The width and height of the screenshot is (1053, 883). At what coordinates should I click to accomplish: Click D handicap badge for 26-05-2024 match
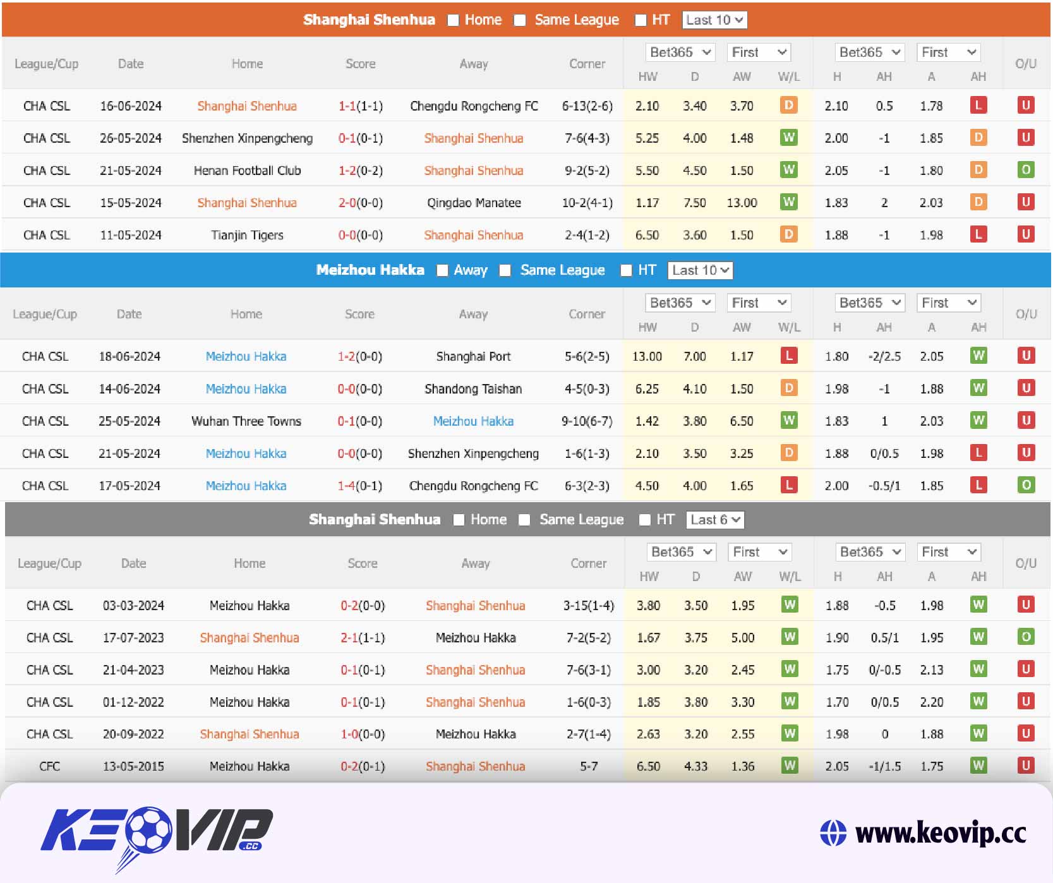click(978, 138)
